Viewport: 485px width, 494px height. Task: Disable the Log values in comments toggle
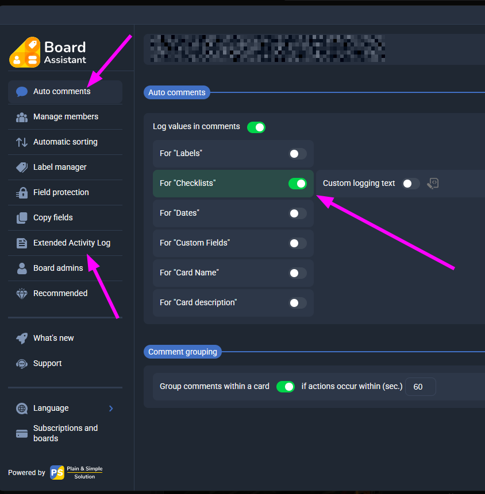coord(256,127)
